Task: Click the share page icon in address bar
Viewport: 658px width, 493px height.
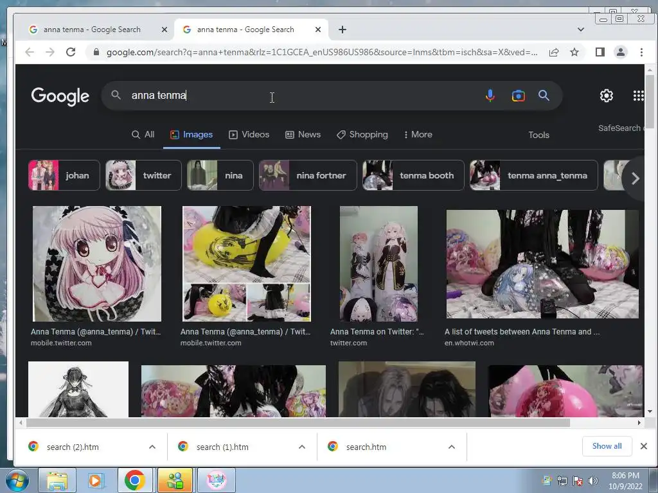Action: pos(554,52)
